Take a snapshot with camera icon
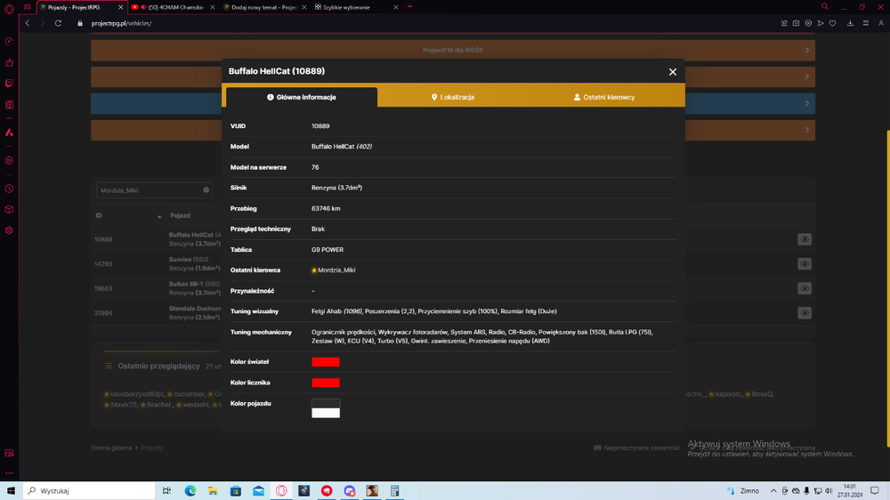Viewport: 890px width, 500px height. (x=797, y=23)
